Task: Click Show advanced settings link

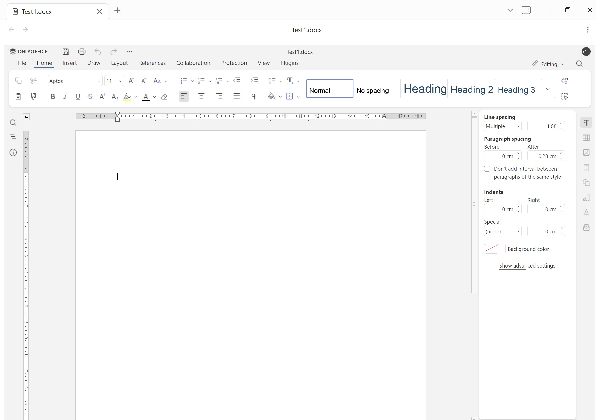Action: (x=527, y=266)
